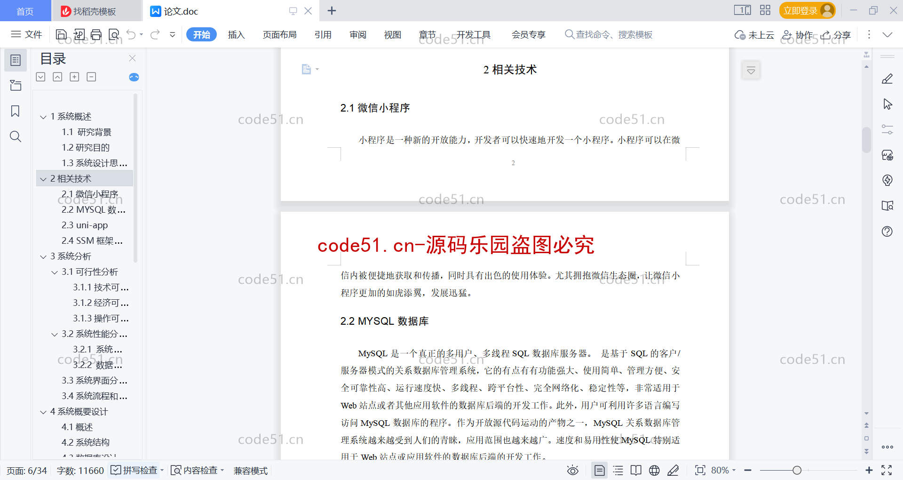Click the fit page icon in status bar
This screenshot has height=480, width=903.
[x=700, y=470]
